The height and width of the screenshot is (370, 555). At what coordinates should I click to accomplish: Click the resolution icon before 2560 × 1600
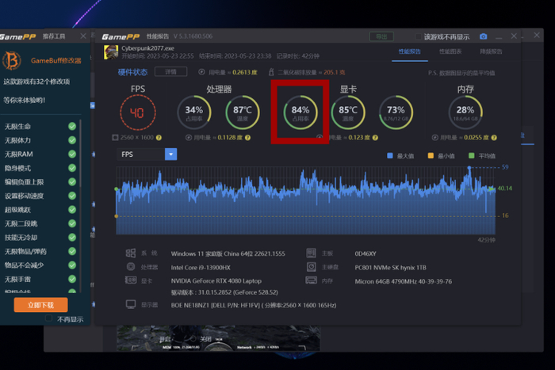click(x=115, y=138)
